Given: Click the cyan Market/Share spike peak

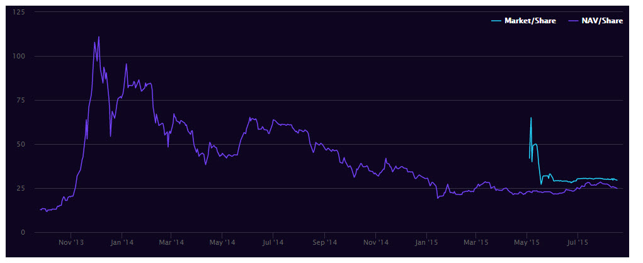Looking at the screenshot, I should pos(531,118).
